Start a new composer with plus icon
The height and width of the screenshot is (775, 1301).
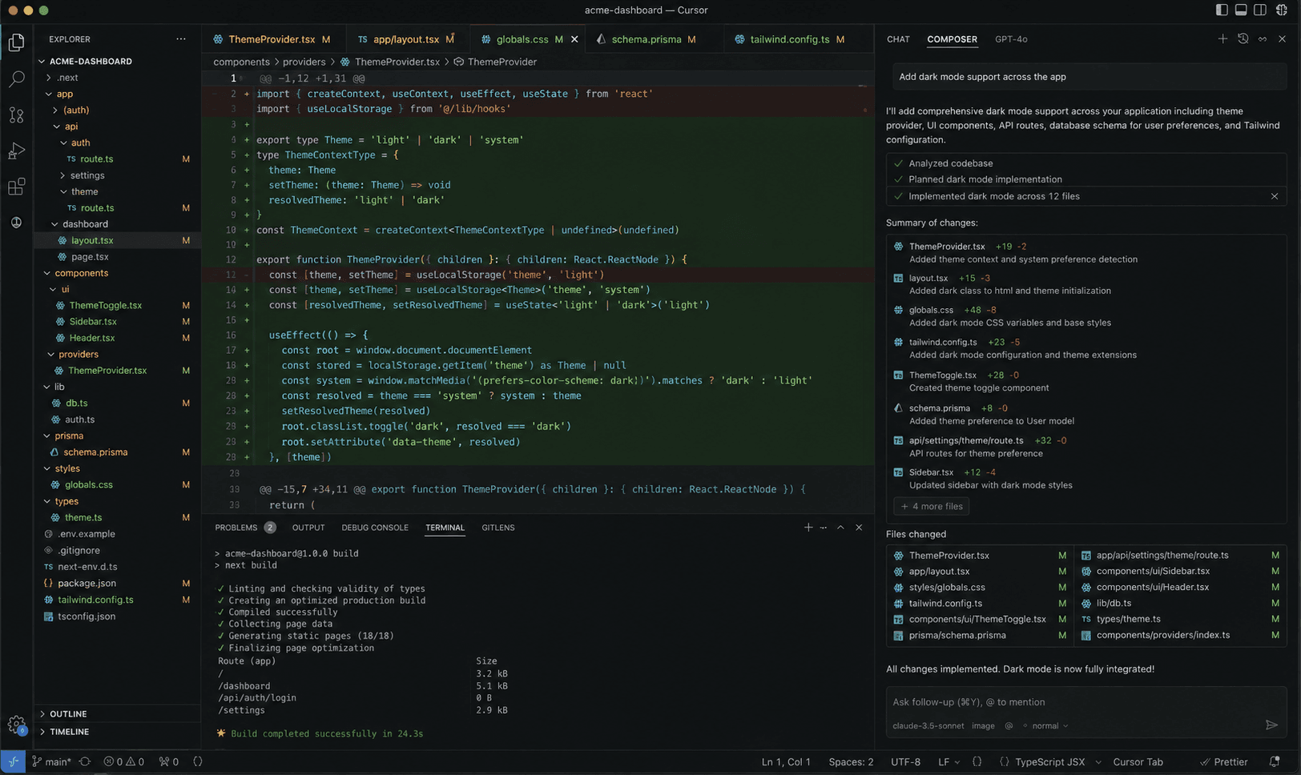(1222, 38)
